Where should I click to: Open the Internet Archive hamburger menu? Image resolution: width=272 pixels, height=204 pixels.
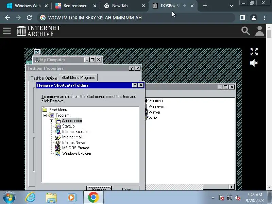tap(7, 31)
